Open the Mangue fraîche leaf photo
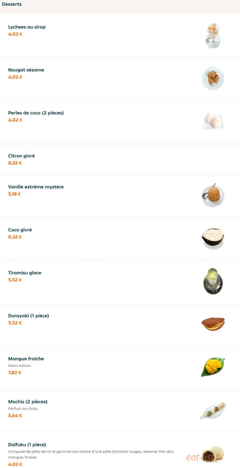This screenshot has width=240, height=468. coord(213,367)
